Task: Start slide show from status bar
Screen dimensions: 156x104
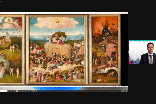Action: pos(126,86)
